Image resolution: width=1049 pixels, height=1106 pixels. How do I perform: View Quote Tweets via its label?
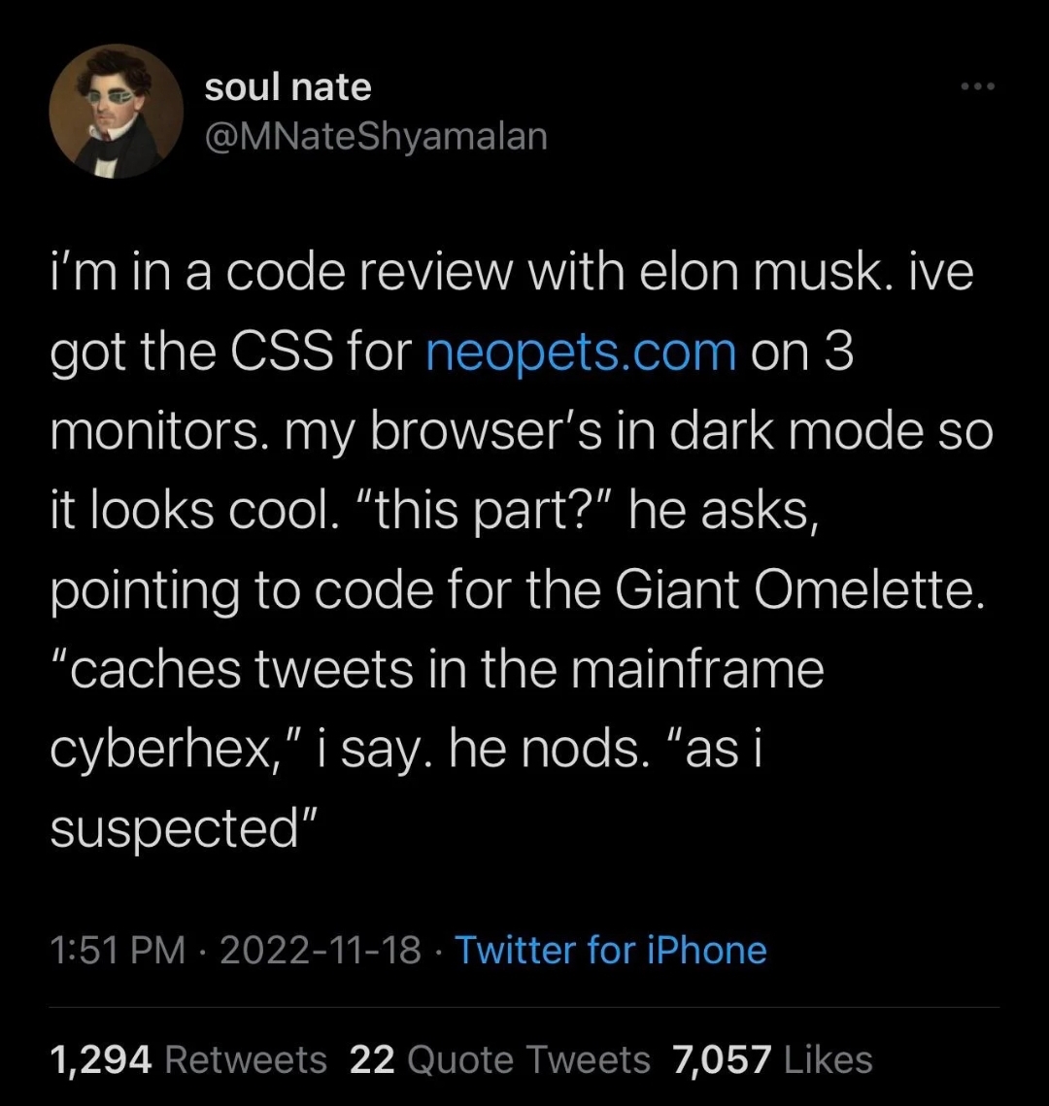[529, 1059]
